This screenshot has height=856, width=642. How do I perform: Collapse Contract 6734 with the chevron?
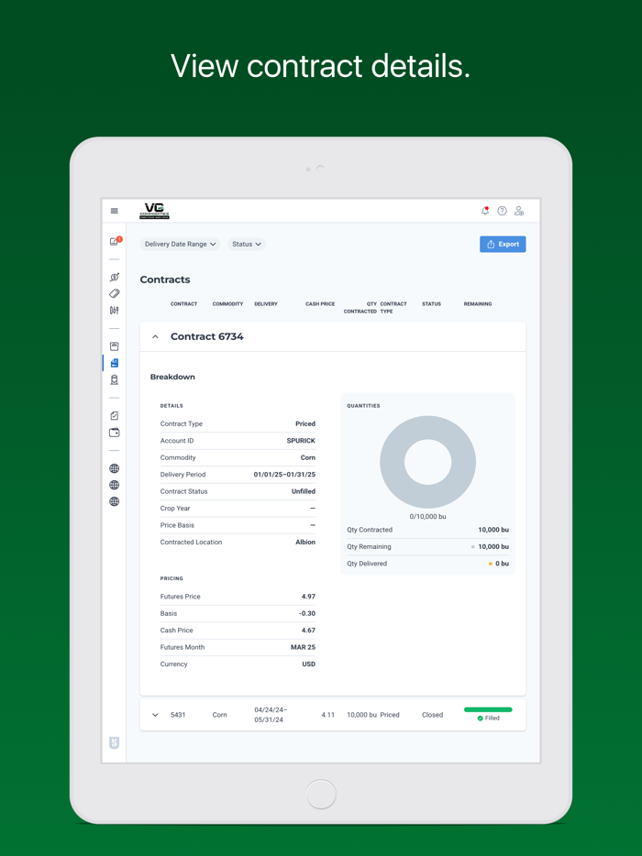[155, 337]
